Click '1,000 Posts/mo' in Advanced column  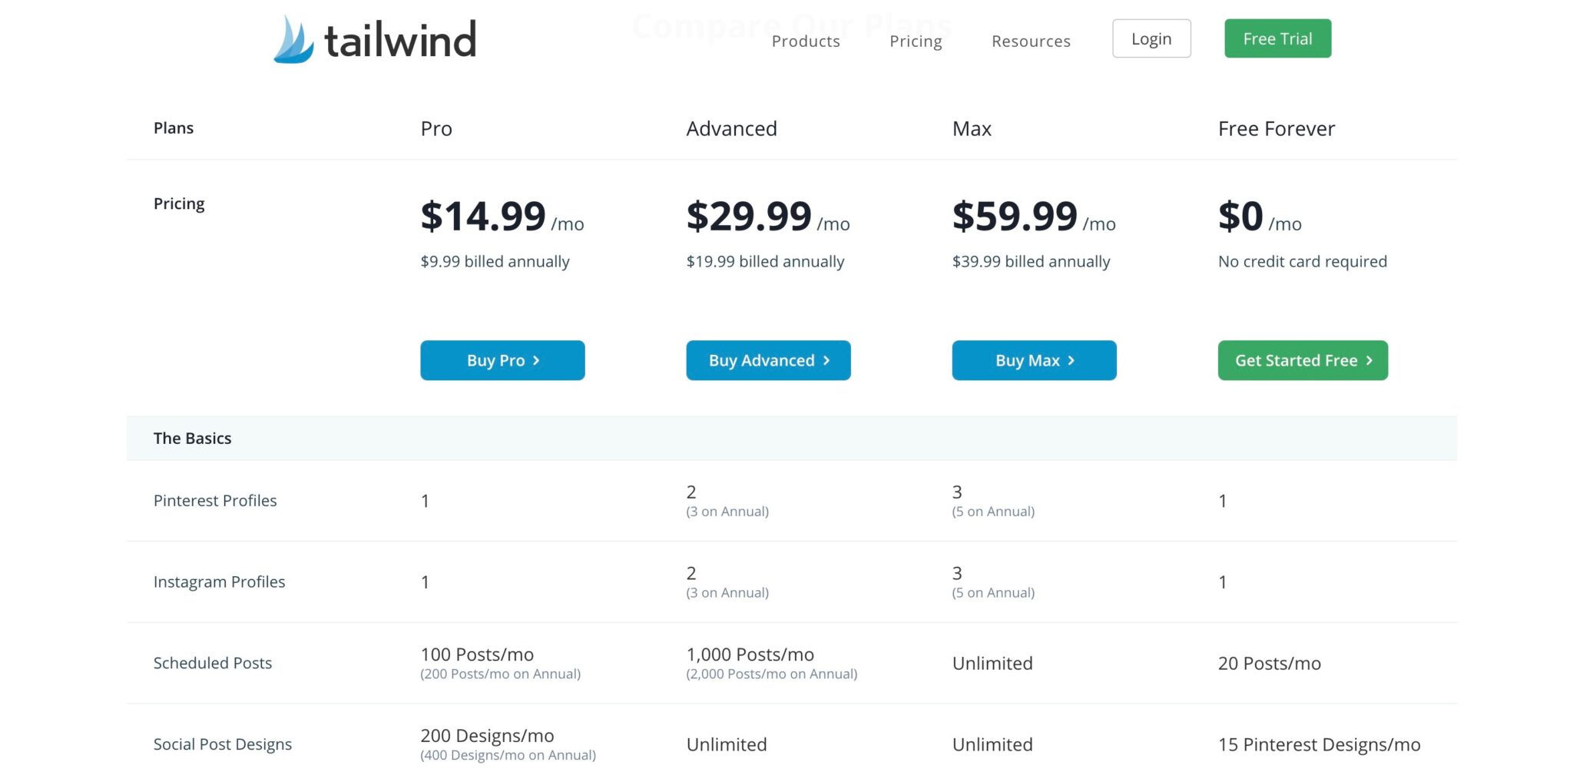(750, 654)
